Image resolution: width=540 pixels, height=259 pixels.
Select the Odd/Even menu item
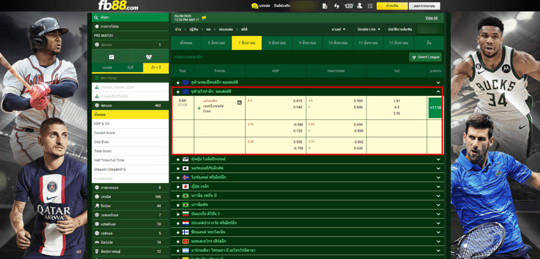pyautogui.click(x=130, y=142)
